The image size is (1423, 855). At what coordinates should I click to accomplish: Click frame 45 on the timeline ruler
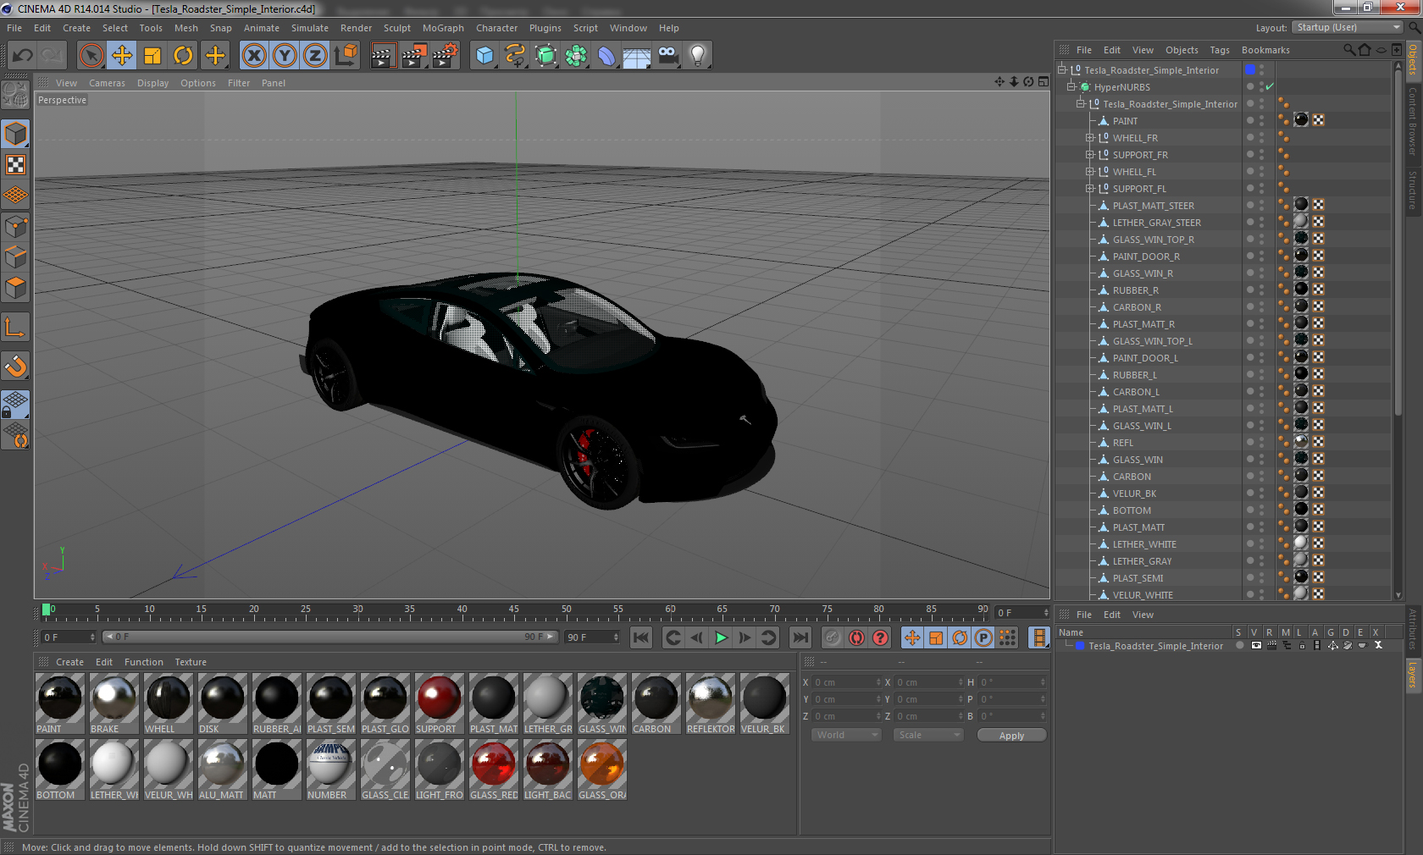(513, 610)
